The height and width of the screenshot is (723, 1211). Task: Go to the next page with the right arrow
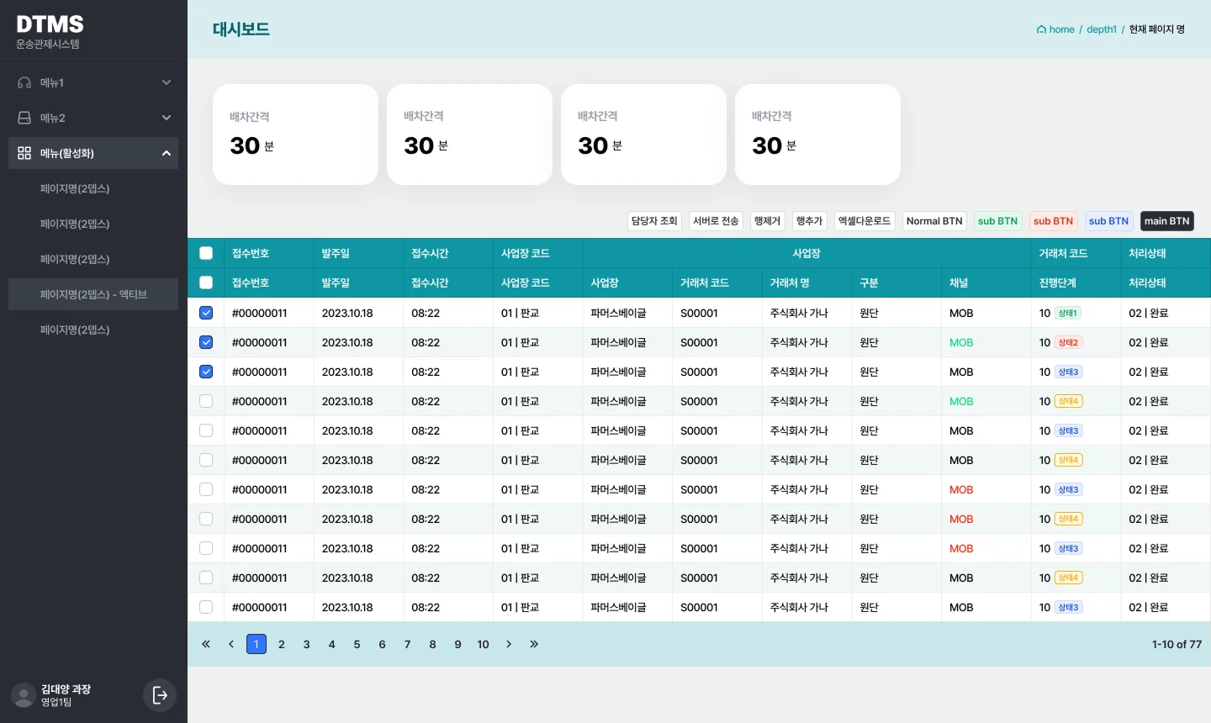(509, 644)
